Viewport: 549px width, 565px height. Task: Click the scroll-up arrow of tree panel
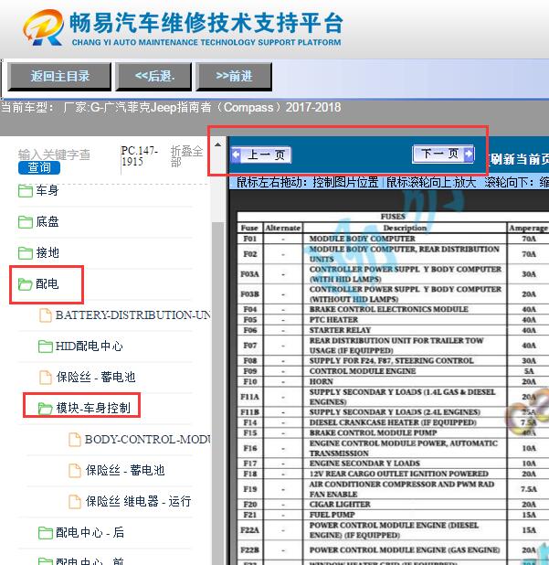(217, 144)
